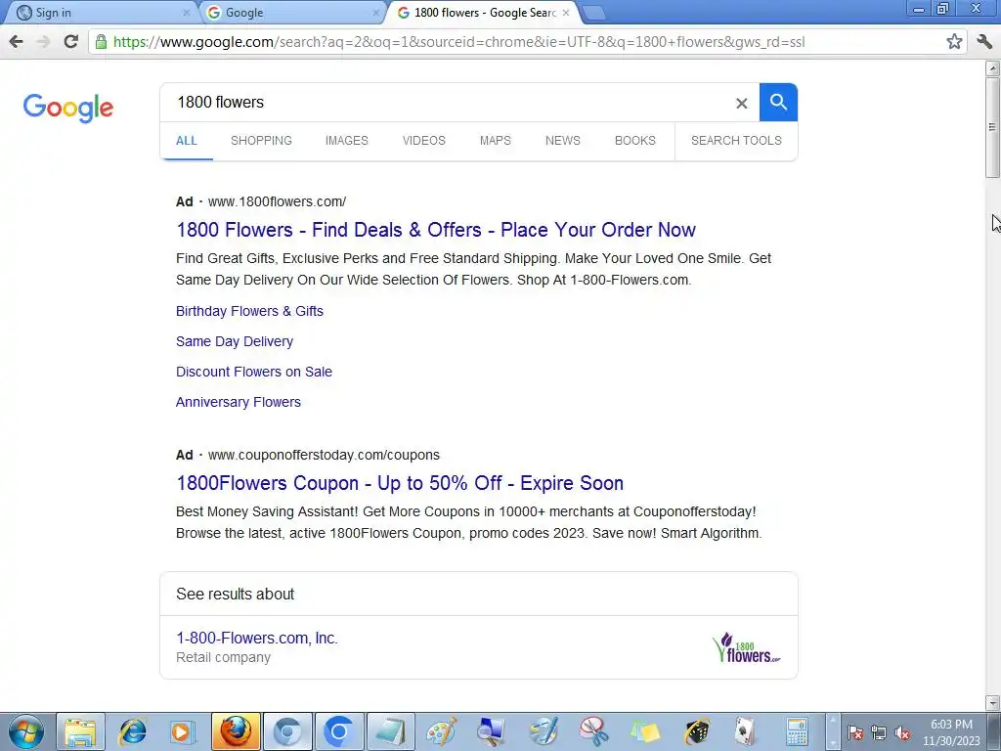1001x751 pixels.
Task: Click the browser address bar URL
Action: click(x=458, y=42)
